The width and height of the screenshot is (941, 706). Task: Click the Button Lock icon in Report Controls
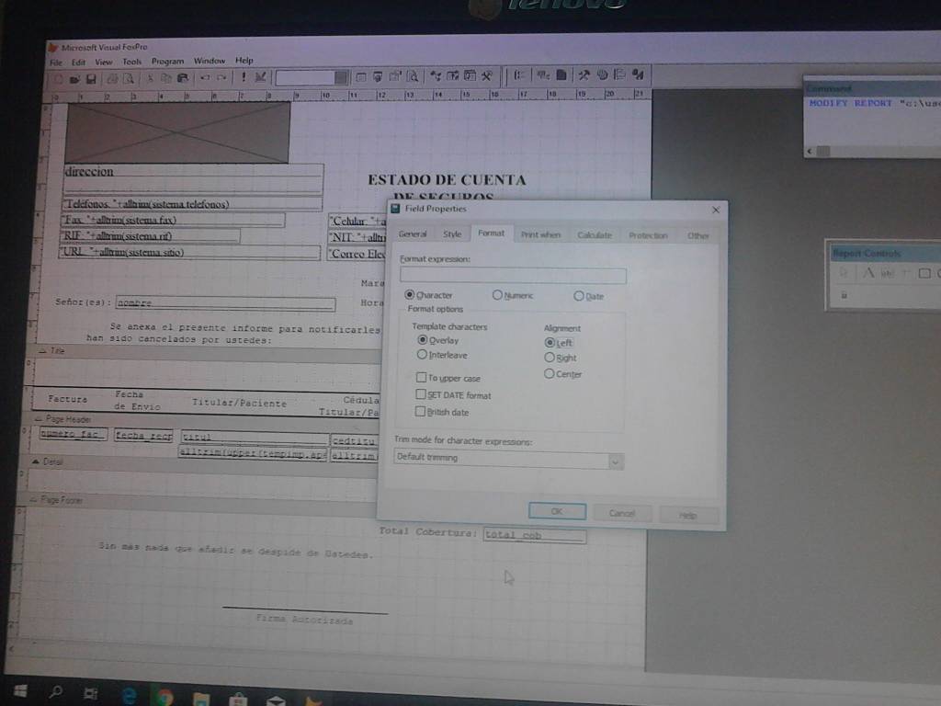[x=844, y=295]
